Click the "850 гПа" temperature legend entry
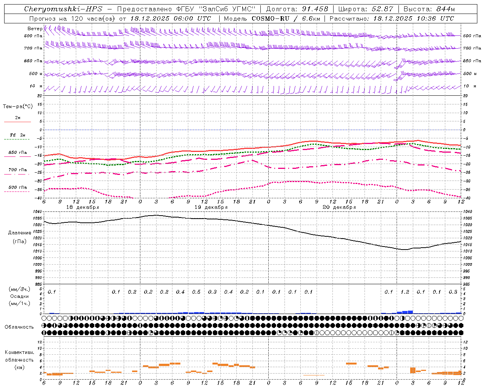Screen dimensions: 483x386 coord(18,152)
